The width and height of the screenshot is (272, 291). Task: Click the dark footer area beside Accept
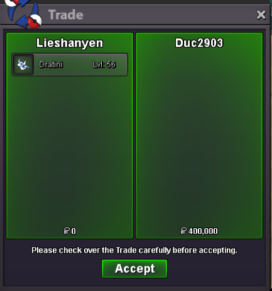pyautogui.click(x=215, y=269)
